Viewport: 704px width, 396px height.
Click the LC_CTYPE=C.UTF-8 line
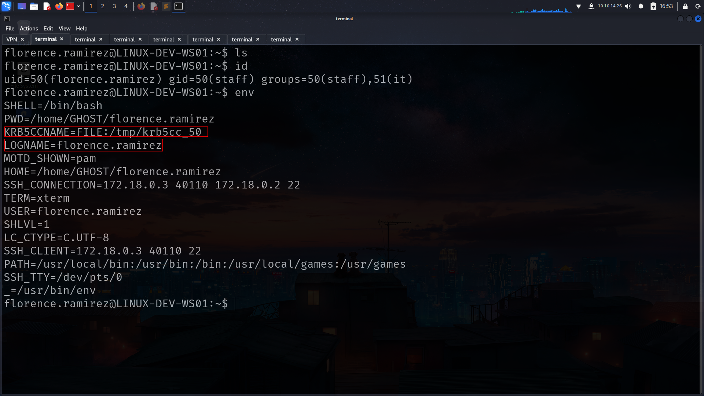click(x=56, y=238)
